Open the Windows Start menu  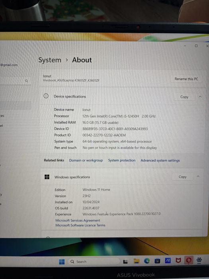(62, 262)
